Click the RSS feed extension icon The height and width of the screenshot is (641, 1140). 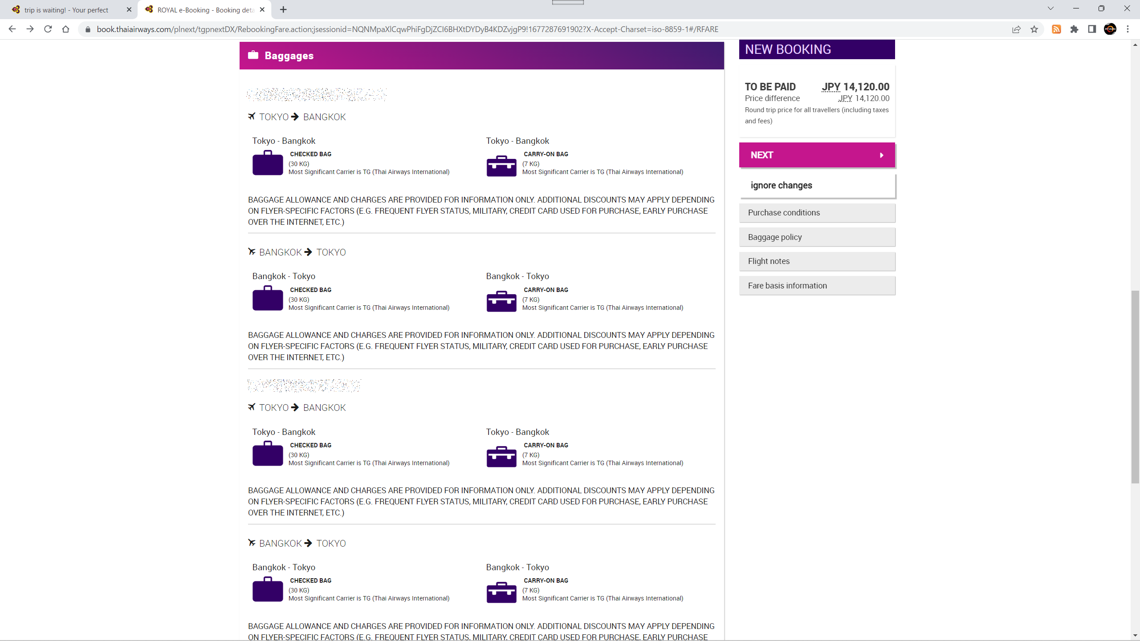click(1056, 29)
